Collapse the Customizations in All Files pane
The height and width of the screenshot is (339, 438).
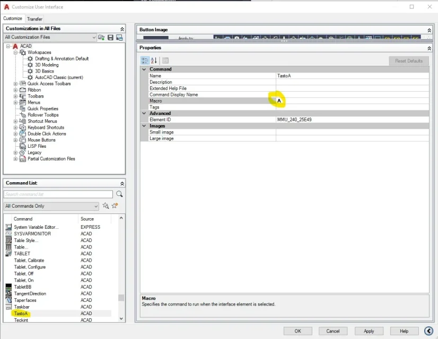pyautogui.click(x=122, y=29)
